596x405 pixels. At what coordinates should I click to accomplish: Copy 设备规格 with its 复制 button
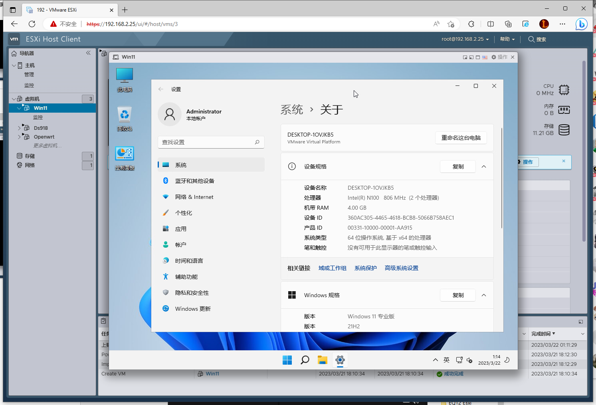click(458, 167)
